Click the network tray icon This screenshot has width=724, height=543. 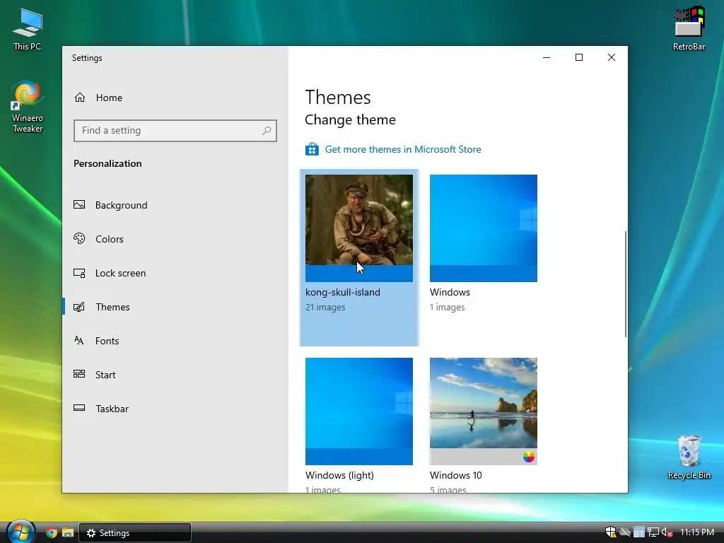pos(653,532)
